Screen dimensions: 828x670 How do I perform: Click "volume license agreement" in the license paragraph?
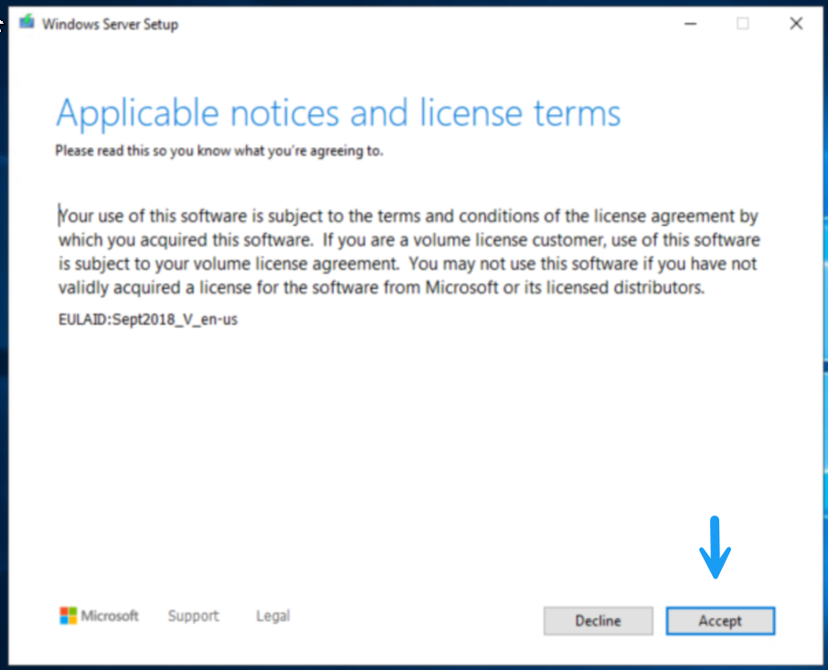tap(308, 264)
